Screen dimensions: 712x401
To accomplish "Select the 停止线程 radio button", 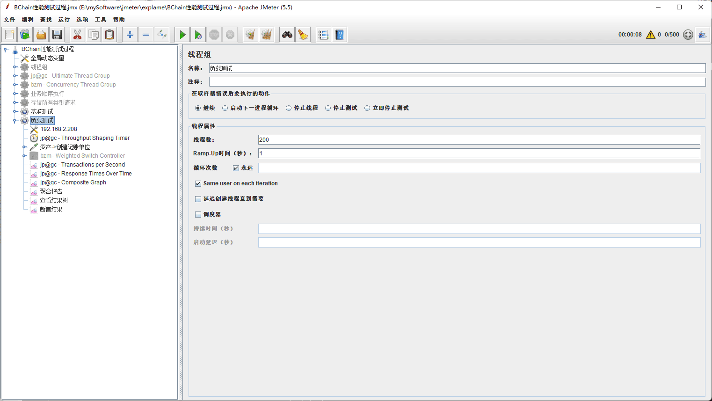I will coord(289,108).
